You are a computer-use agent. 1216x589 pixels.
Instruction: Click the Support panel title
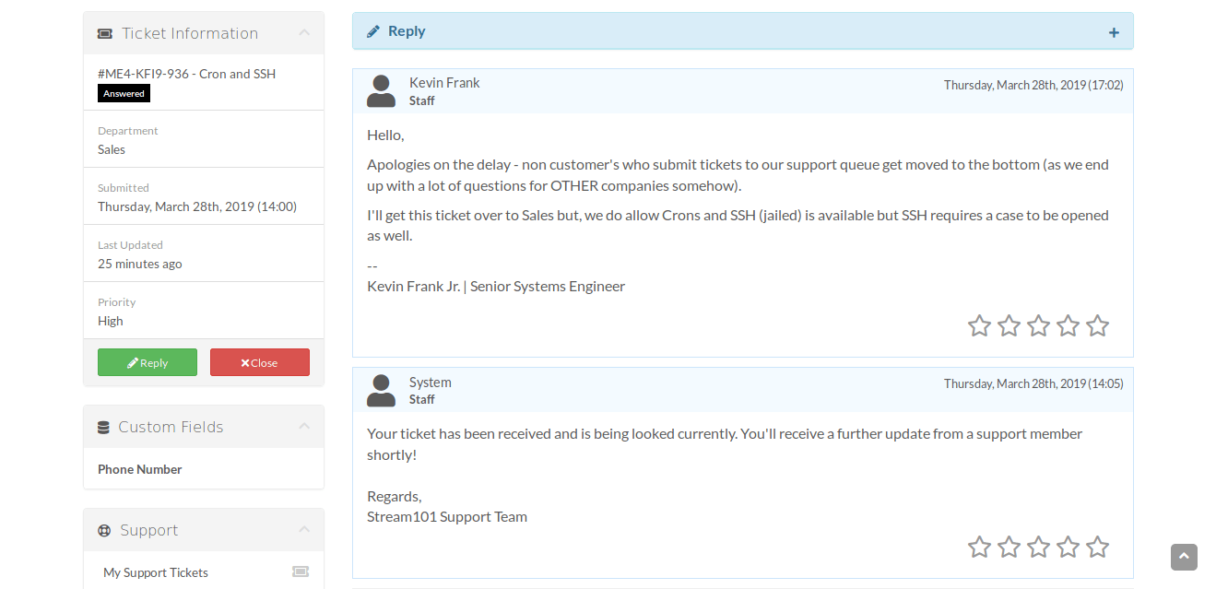click(x=148, y=530)
